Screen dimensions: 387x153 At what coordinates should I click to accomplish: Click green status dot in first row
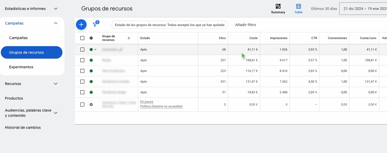tap(91, 50)
